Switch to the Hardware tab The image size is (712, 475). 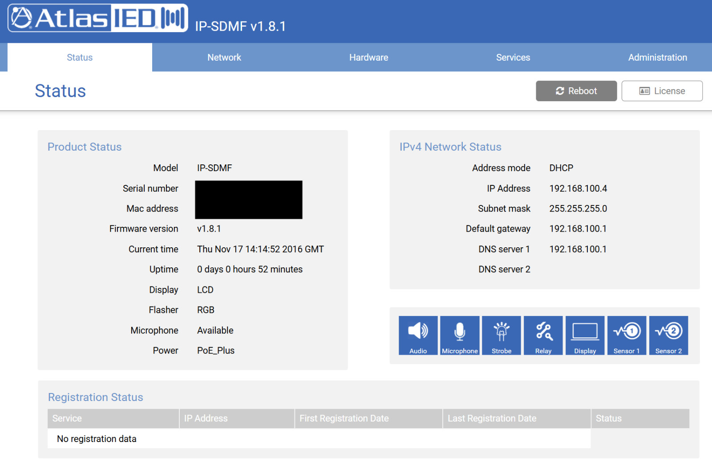click(x=368, y=57)
